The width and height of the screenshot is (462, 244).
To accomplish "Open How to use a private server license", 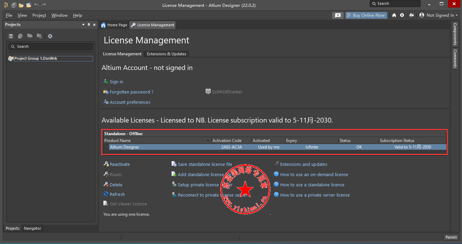I will (315, 195).
